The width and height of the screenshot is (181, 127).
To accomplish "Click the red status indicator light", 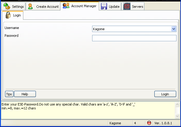I will coord(149,123).
